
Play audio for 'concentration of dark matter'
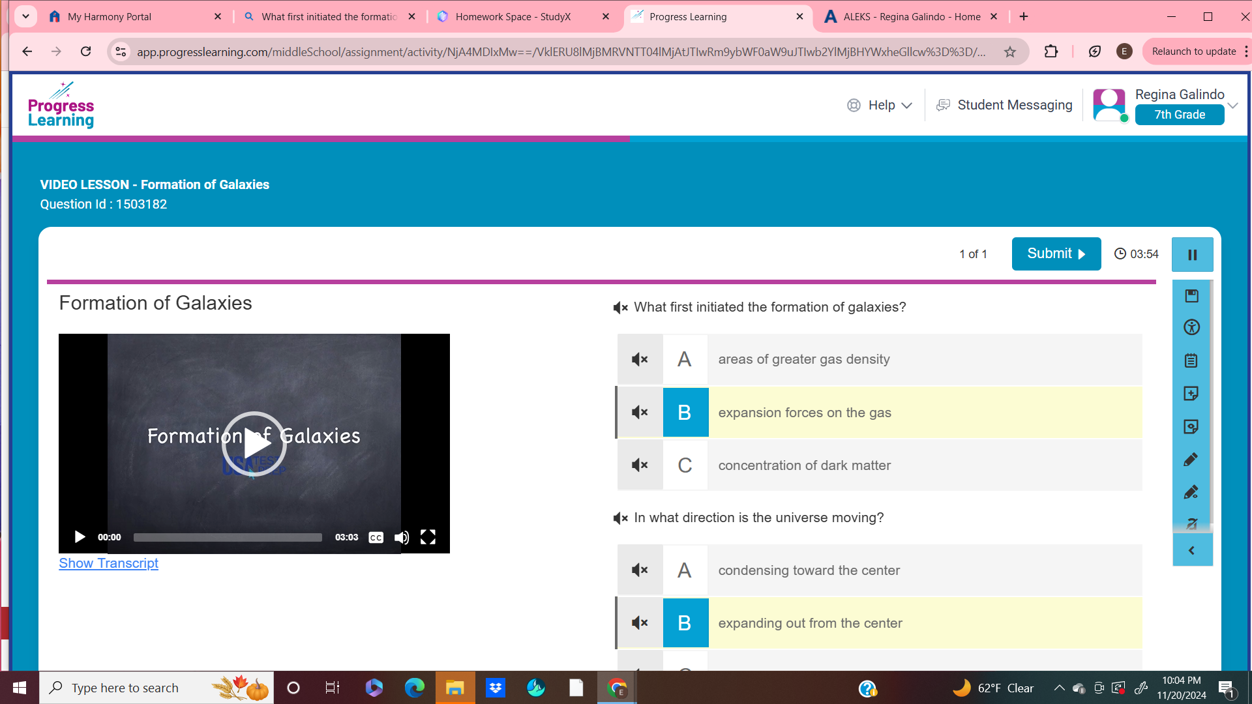[x=640, y=465]
